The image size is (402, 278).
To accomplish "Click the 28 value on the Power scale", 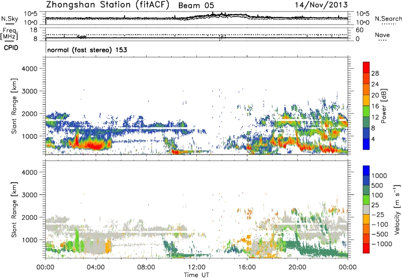I will [x=375, y=73].
